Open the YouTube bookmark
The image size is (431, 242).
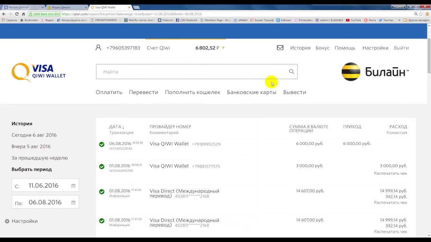click(x=354, y=20)
